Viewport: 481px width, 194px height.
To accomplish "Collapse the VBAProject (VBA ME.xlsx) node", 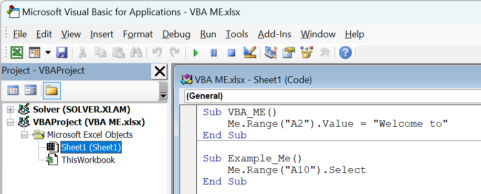I will click(x=10, y=122).
